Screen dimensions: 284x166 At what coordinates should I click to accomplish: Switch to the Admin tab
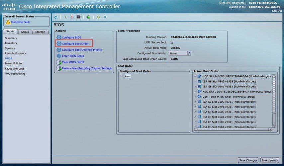[x=25, y=32]
